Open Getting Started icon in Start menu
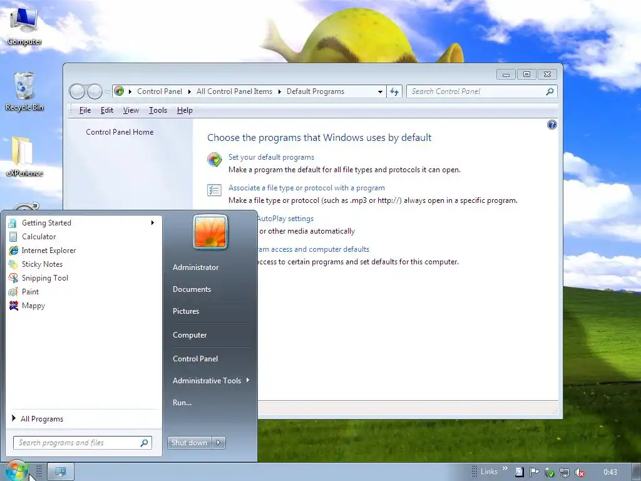Viewport: 641px width, 481px height. click(13, 223)
